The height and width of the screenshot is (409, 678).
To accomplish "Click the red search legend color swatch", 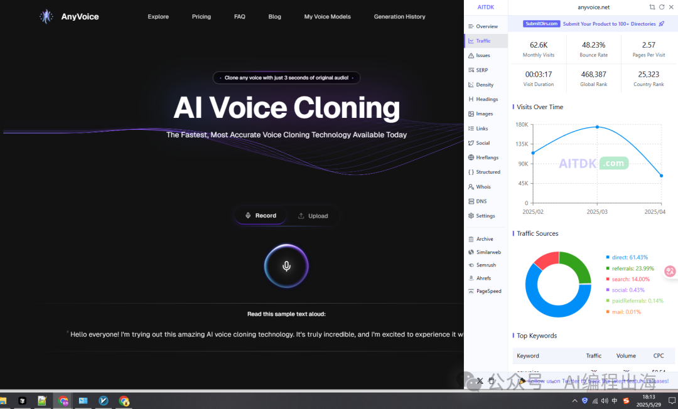I will (608, 279).
